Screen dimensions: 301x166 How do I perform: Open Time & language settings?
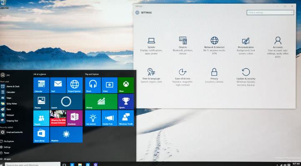(151, 75)
